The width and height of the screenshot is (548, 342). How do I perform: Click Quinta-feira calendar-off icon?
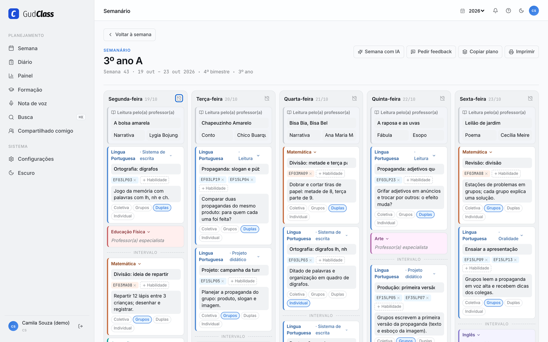click(442, 98)
